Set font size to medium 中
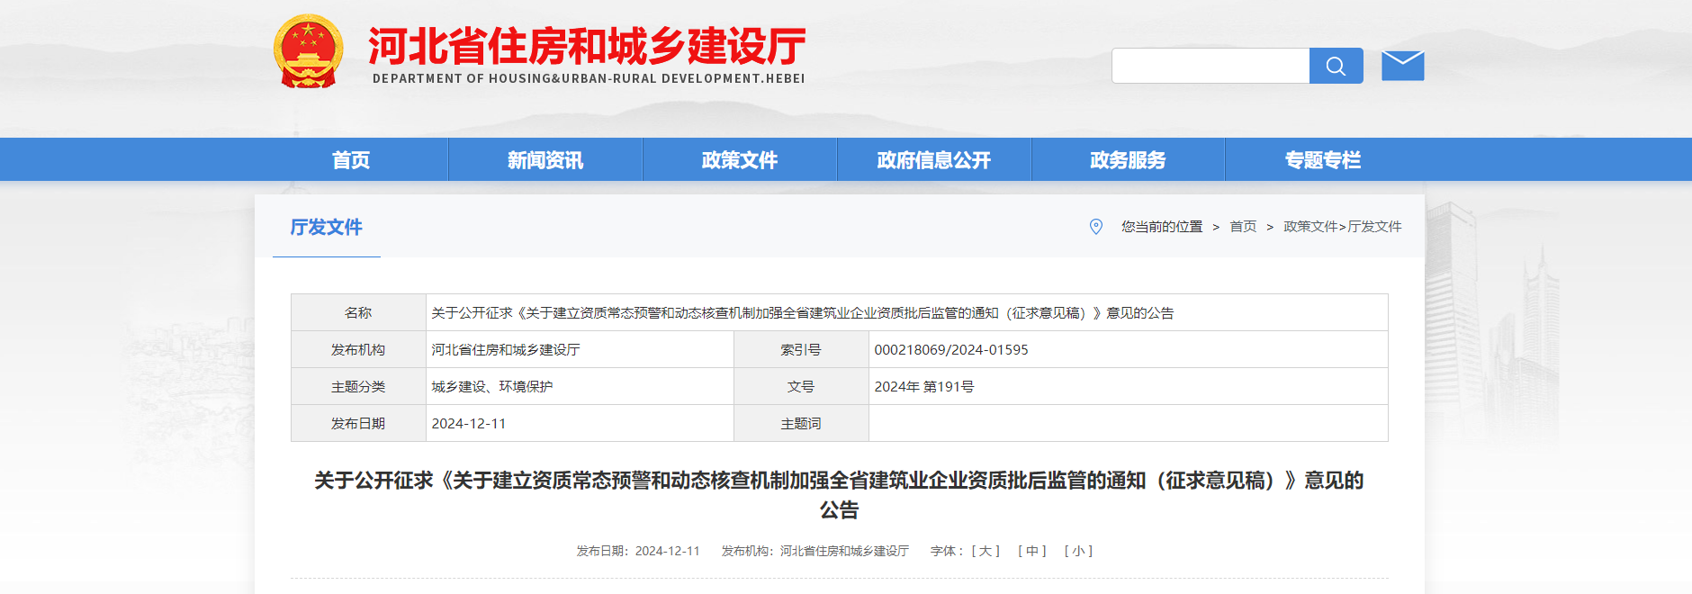This screenshot has width=1692, height=594. click(1031, 551)
